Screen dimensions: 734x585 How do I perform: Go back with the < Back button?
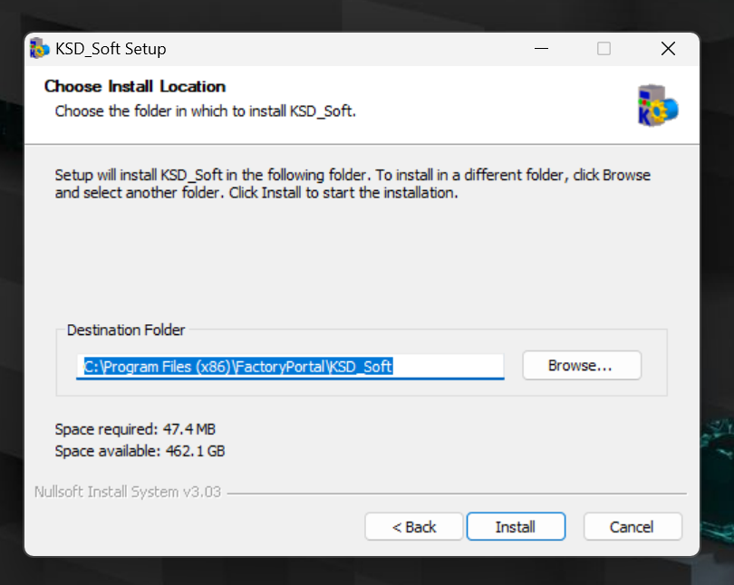point(414,526)
